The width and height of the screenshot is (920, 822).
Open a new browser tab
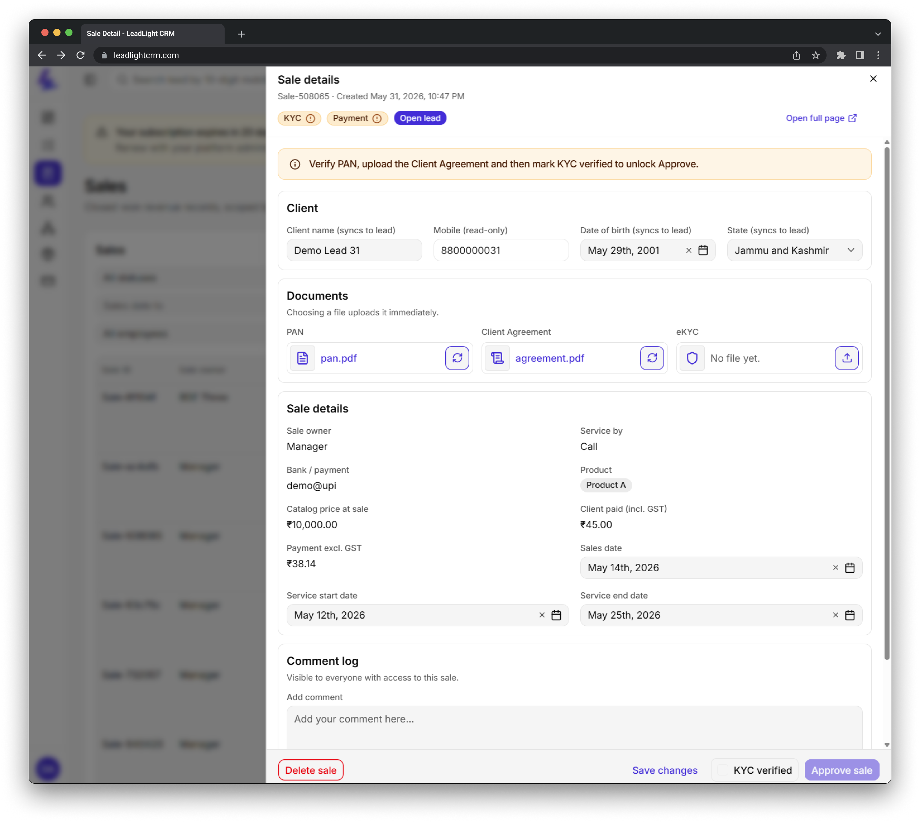[241, 34]
